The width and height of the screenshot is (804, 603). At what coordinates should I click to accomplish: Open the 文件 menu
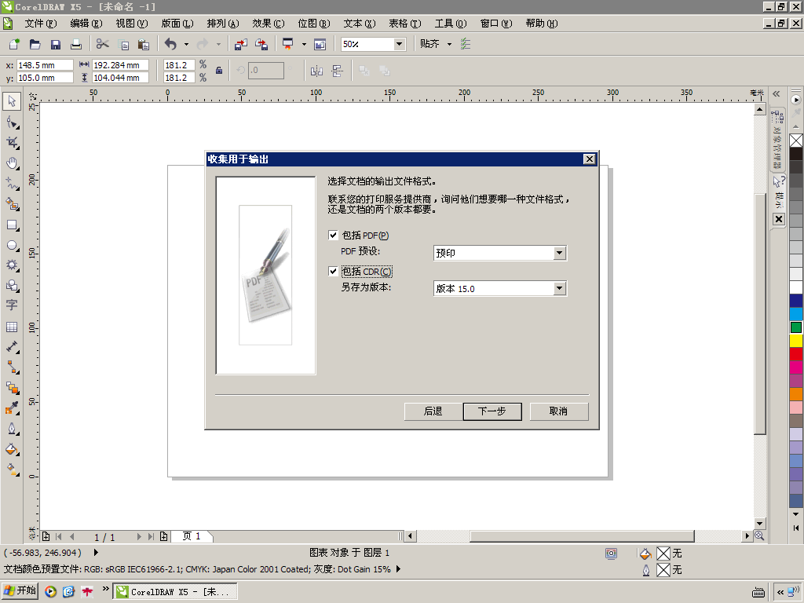coord(41,24)
